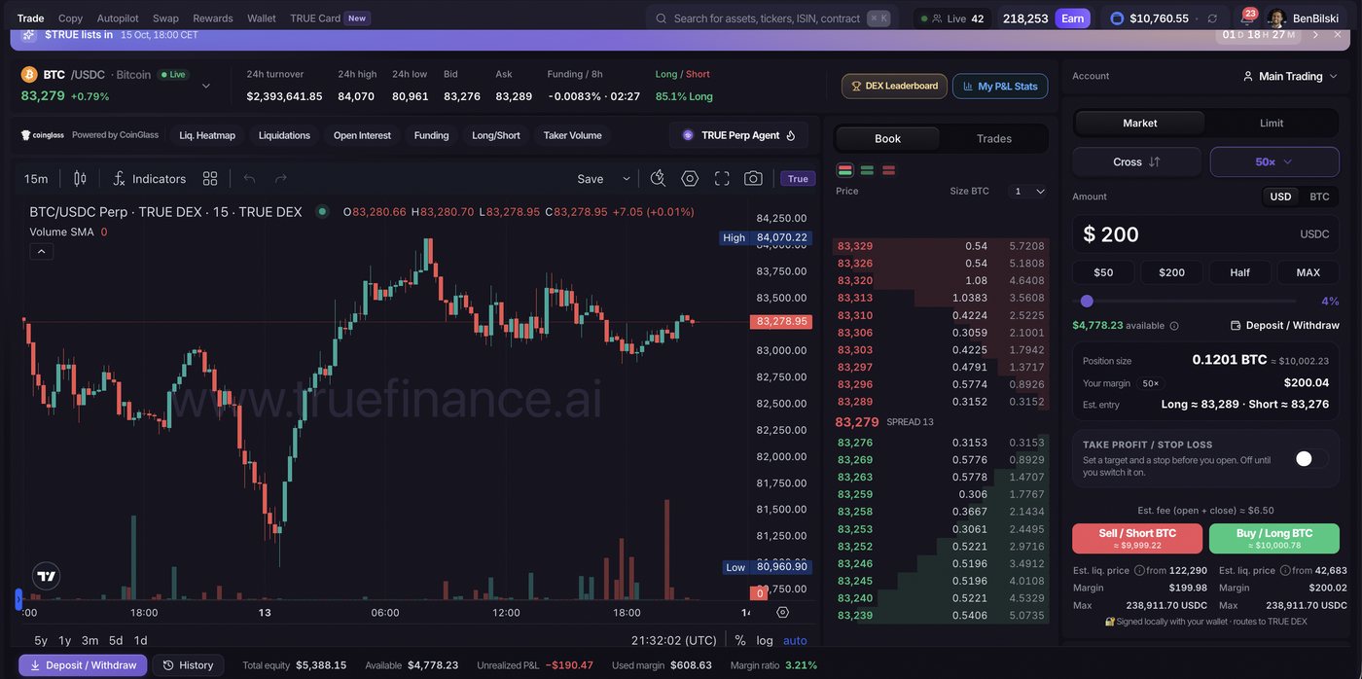Click the notifications bell with 23 badge
Screen dimensions: 1362x679
pyautogui.click(x=1247, y=18)
